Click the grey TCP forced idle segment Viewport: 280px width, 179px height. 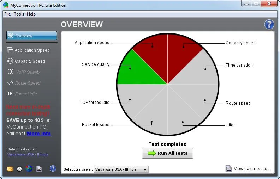(x=137, y=97)
